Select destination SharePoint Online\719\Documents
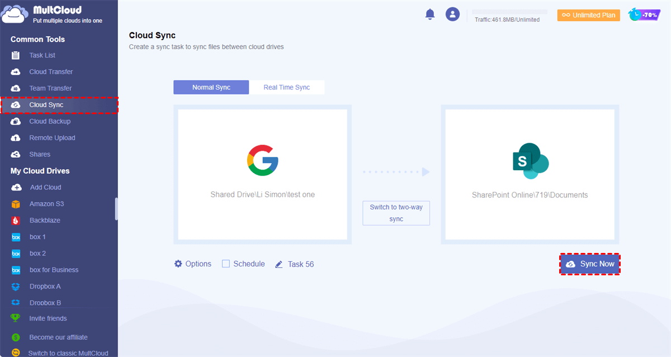The width and height of the screenshot is (671, 357). pos(530,195)
